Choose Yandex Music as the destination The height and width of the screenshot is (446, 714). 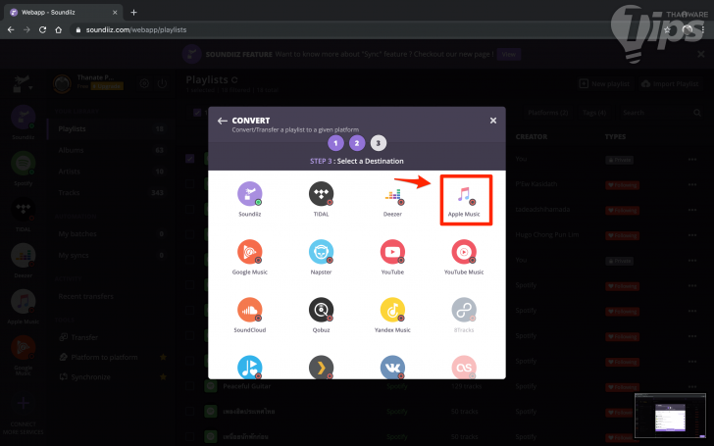point(392,315)
